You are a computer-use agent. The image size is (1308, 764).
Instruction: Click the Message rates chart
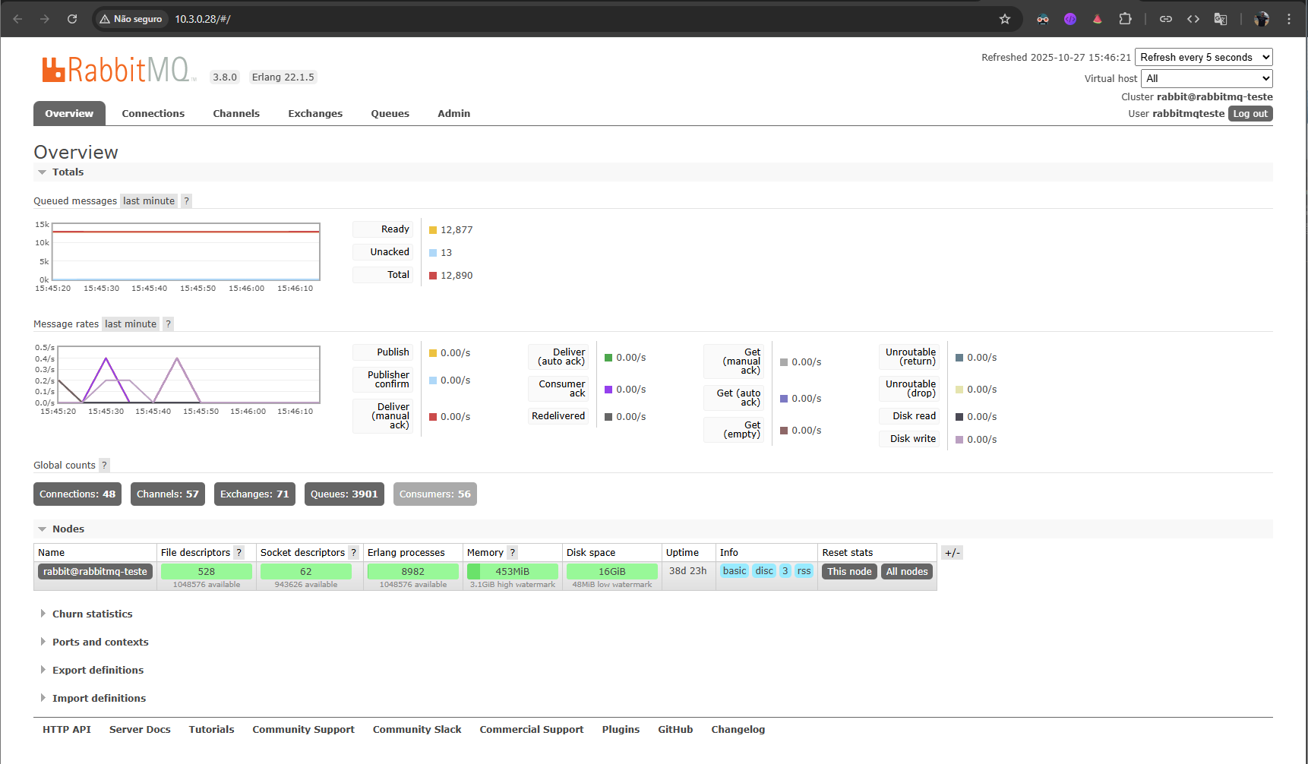pos(188,374)
